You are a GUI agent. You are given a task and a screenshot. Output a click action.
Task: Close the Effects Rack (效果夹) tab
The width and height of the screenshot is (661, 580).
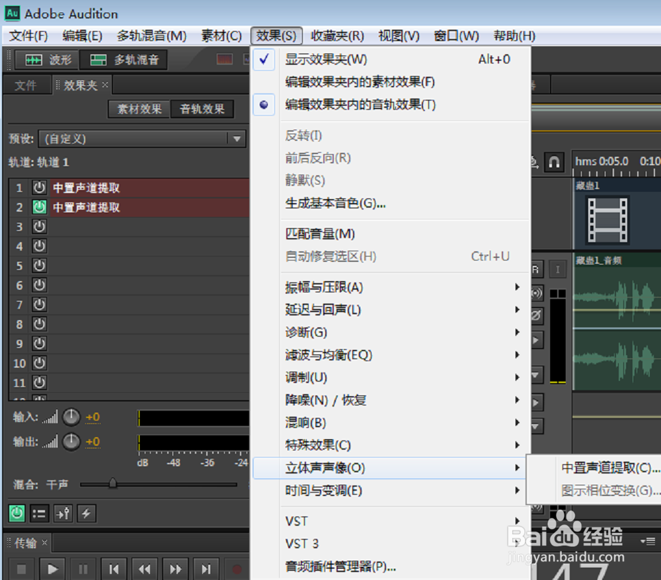pos(105,85)
